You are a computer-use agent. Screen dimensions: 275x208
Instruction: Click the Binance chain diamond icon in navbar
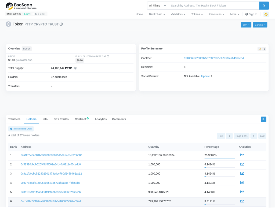pyautogui.click(x=266, y=14)
